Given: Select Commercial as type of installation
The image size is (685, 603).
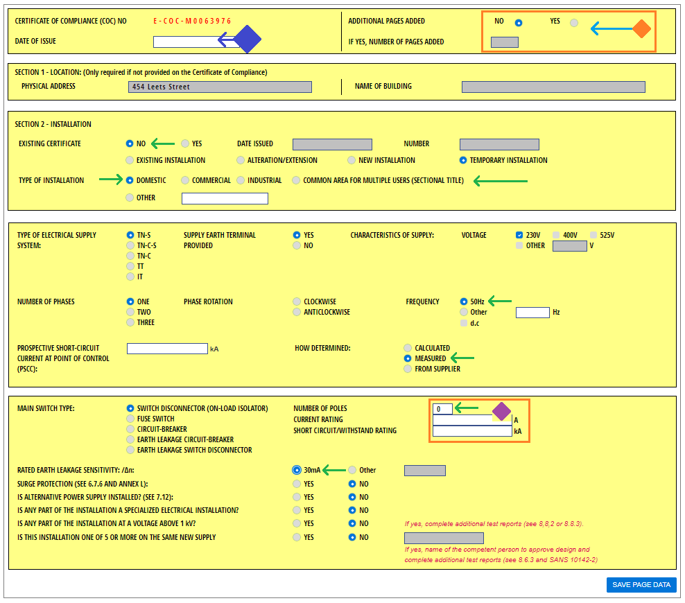Looking at the screenshot, I should point(185,180).
